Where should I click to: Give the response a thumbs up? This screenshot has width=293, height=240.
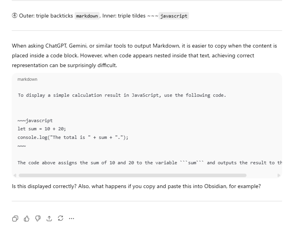27,219
